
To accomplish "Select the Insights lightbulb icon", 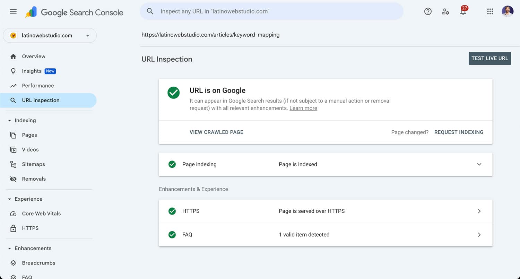I will tap(13, 71).
